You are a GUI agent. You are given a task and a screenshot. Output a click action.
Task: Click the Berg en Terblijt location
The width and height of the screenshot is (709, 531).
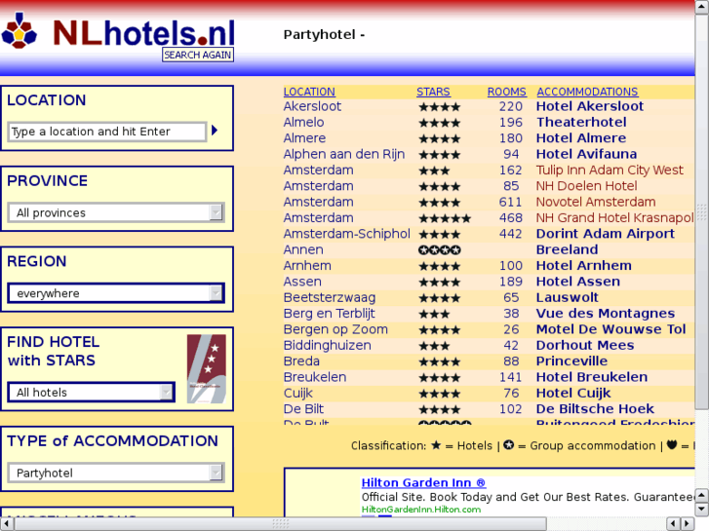[x=330, y=313]
